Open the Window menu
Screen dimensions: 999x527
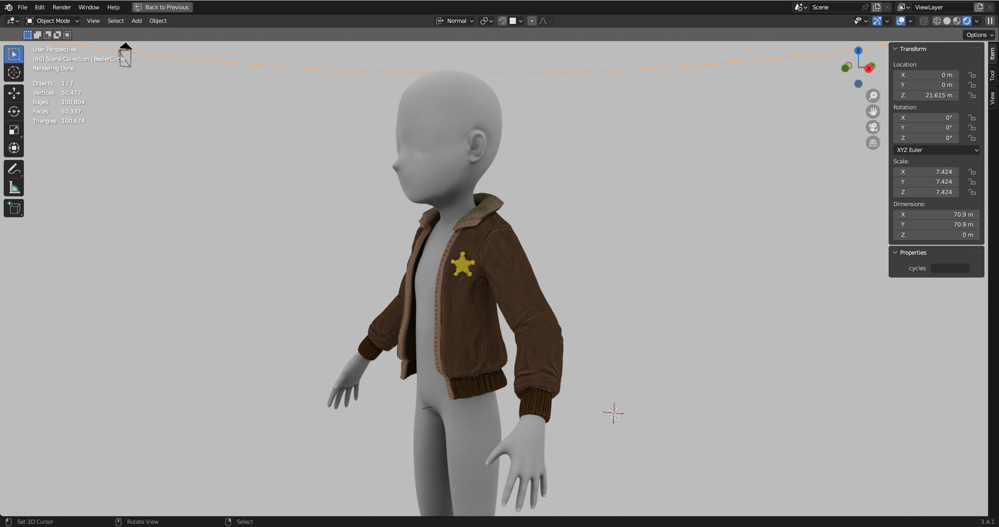tap(88, 7)
